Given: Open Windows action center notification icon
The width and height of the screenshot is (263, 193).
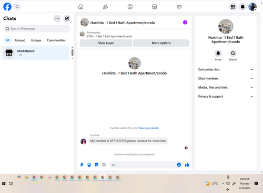Looking at the screenshot, I should click(256, 184).
